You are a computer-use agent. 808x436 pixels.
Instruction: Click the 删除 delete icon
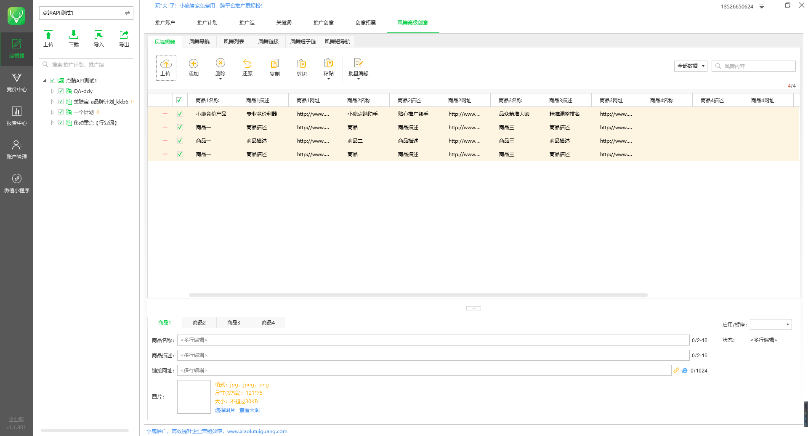click(x=221, y=63)
